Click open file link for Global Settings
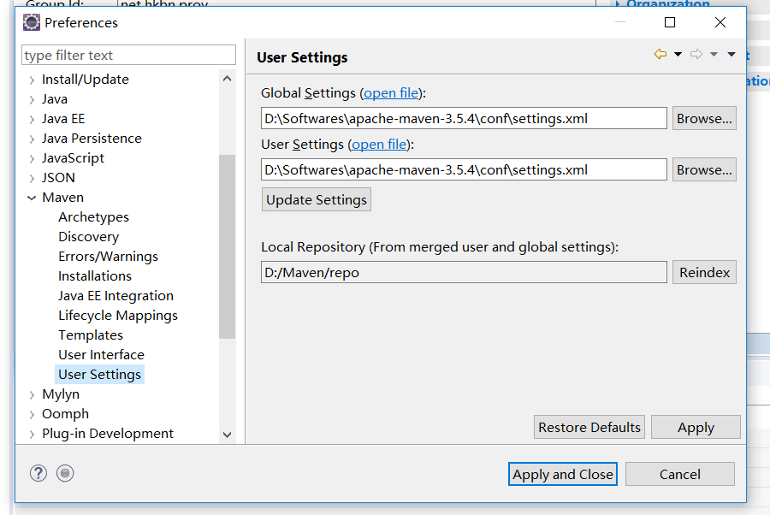Viewport: 770px width, 515px height. click(392, 93)
